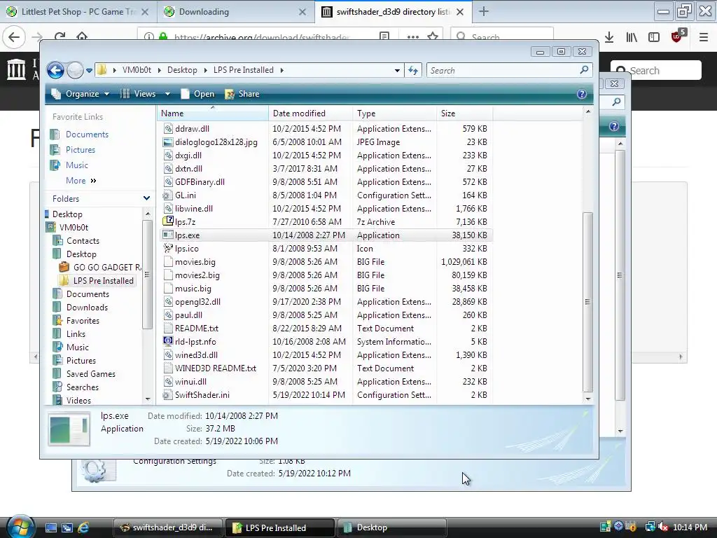This screenshot has width=717, height=538.
Task: Select README.txt document icon
Action: [x=168, y=329]
